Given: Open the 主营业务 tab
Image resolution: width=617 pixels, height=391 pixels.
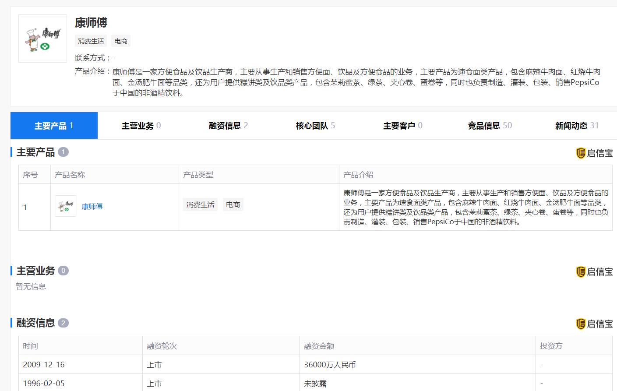Looking at the screenshot, I should coord(141,126).
